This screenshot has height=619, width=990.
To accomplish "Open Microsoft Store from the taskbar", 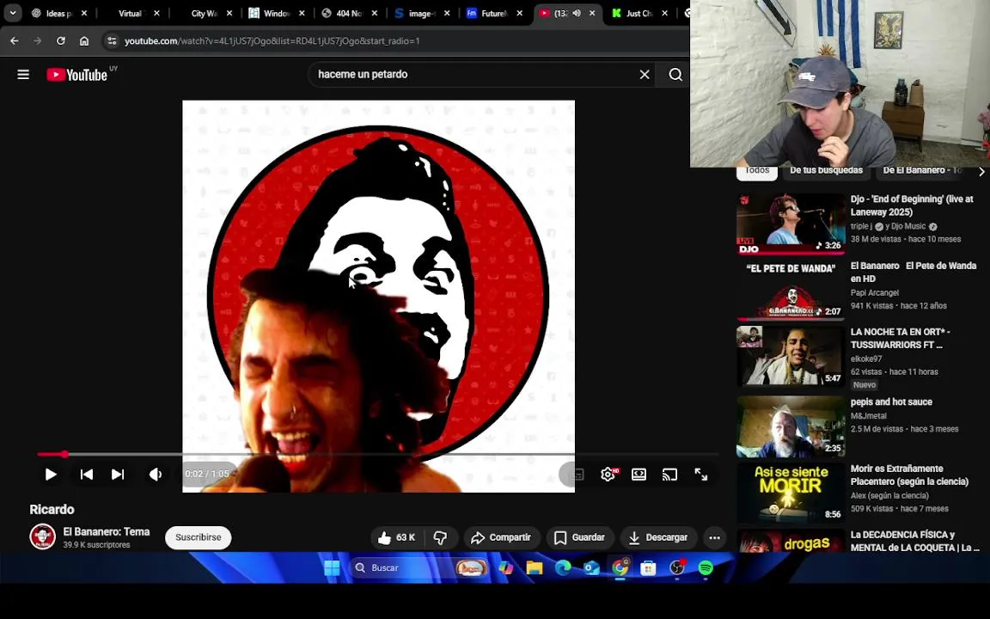I will [648, 567].
